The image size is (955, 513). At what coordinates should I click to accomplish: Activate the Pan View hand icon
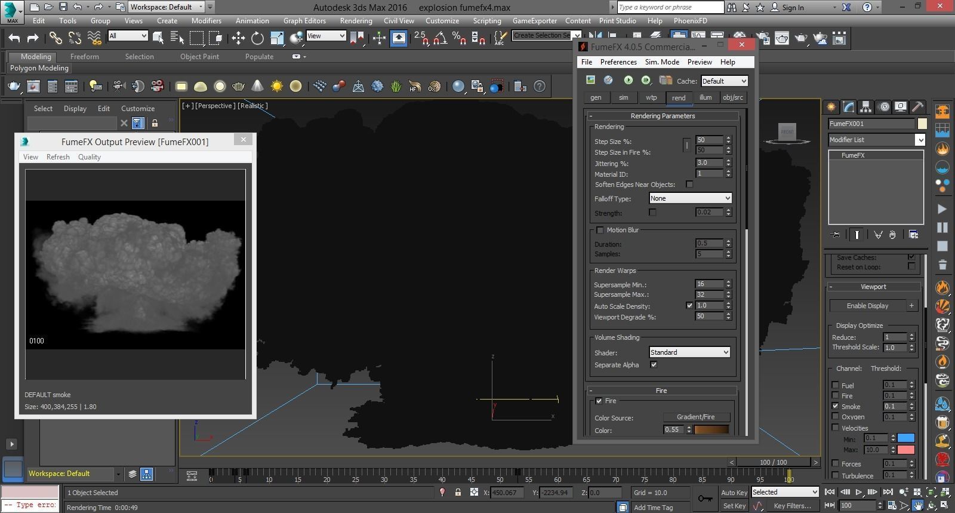917,505
